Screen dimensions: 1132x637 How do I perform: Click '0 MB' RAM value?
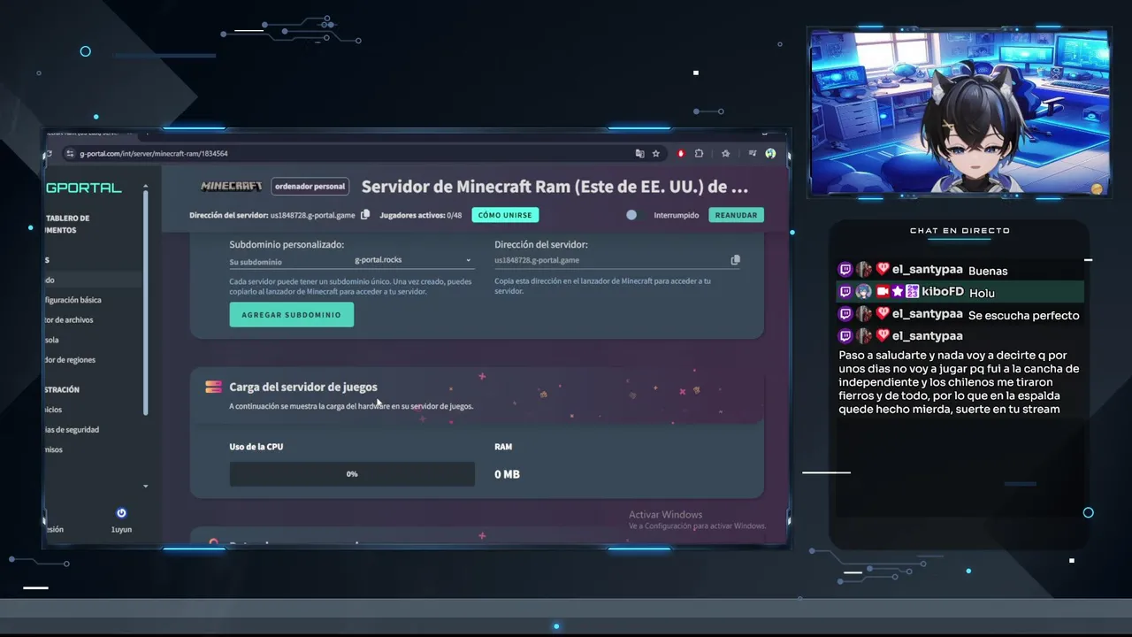(x=507, y=474)
